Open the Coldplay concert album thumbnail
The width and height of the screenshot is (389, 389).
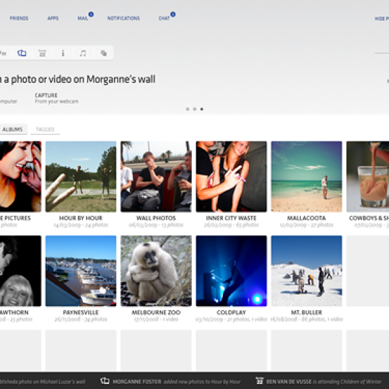pos(231,270)
